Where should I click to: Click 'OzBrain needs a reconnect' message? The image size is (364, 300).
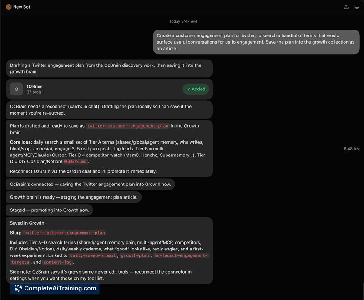pyautogui.click(x=110, y=110)
